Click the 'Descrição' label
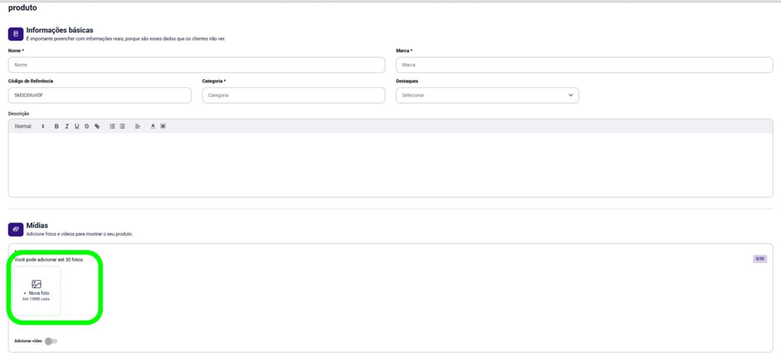 click(19, 114)
